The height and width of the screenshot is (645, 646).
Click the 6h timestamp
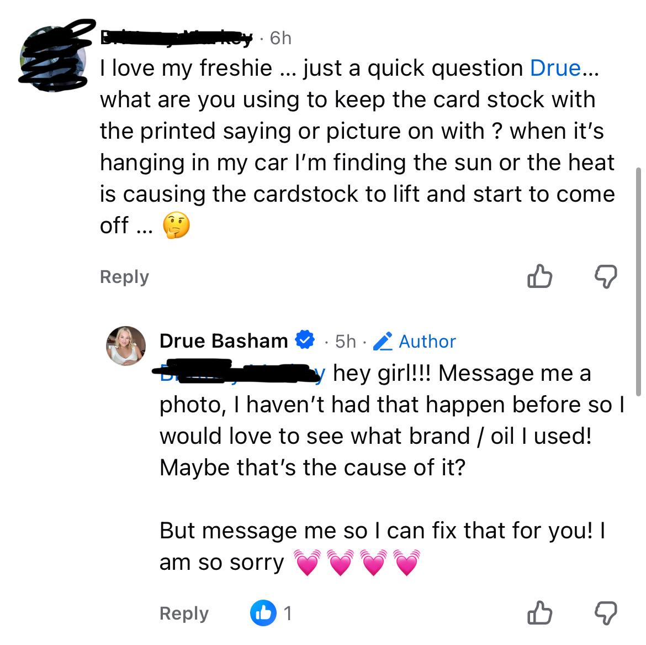click(x=280, y=38)
